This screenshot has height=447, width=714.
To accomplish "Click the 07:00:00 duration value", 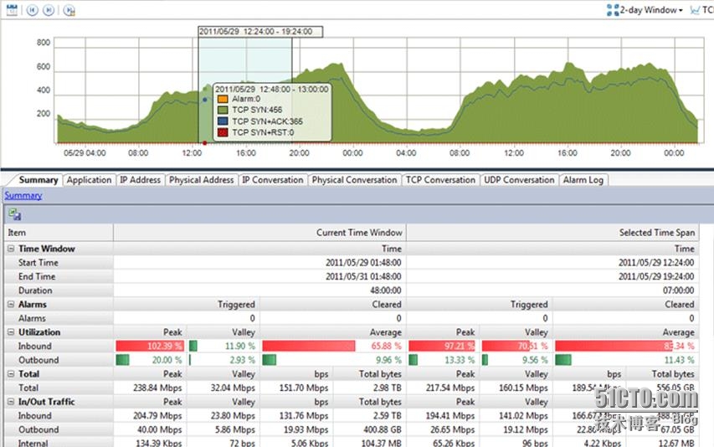I will pos(678,290).
